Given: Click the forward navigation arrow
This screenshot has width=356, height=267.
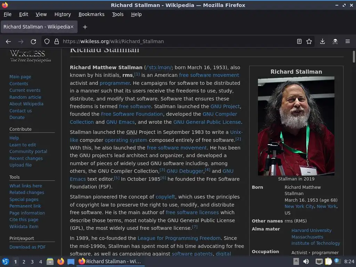Looking at the screenshot, I should coord(21,42).
